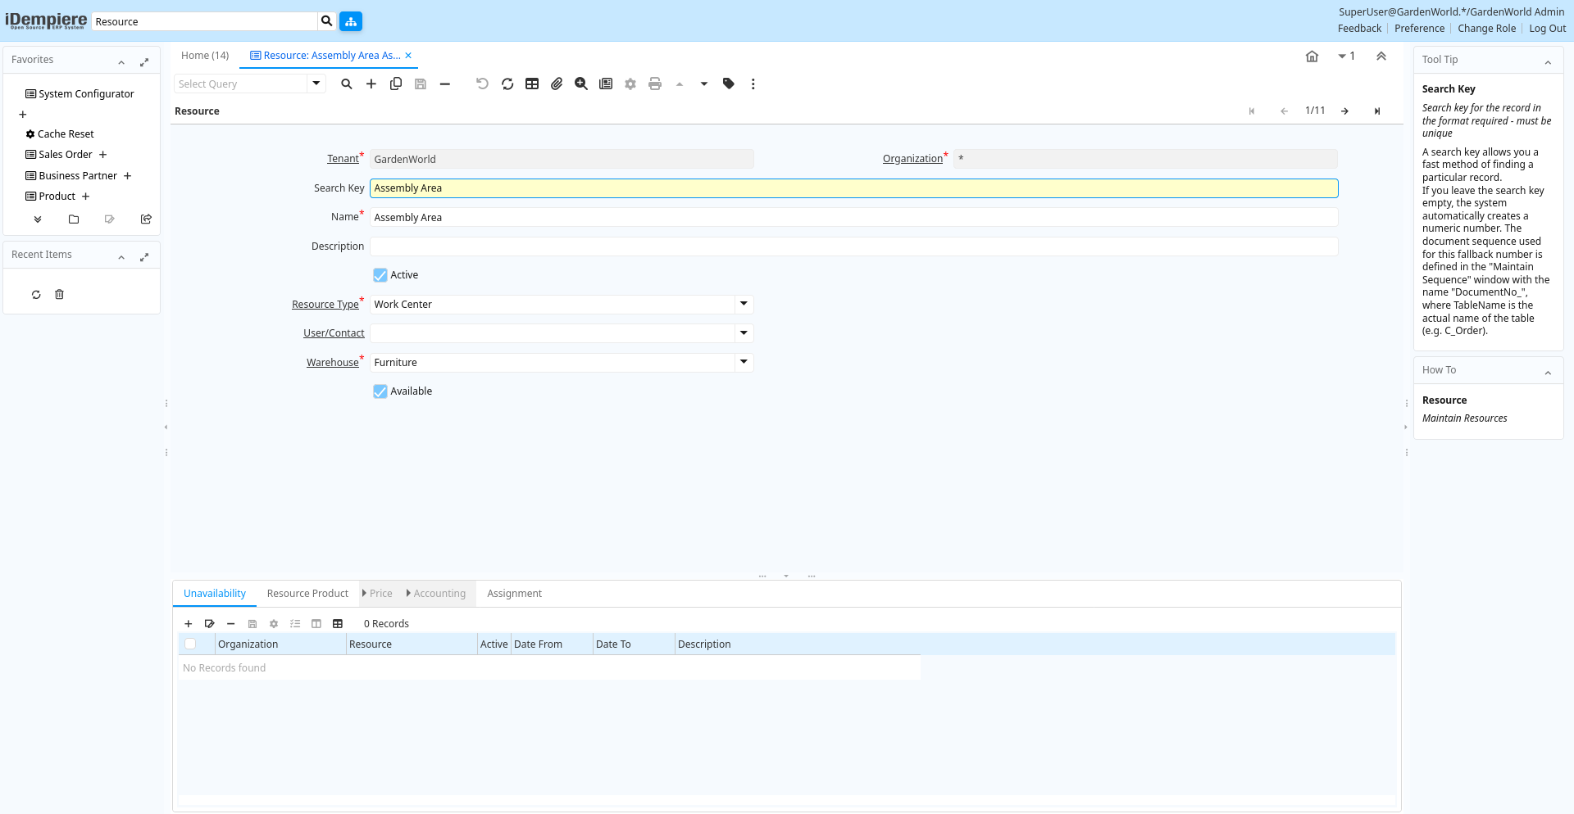Open the menu tree icon beside search
This screenshot has width=1574, height=814.
(x=351, y=21)
